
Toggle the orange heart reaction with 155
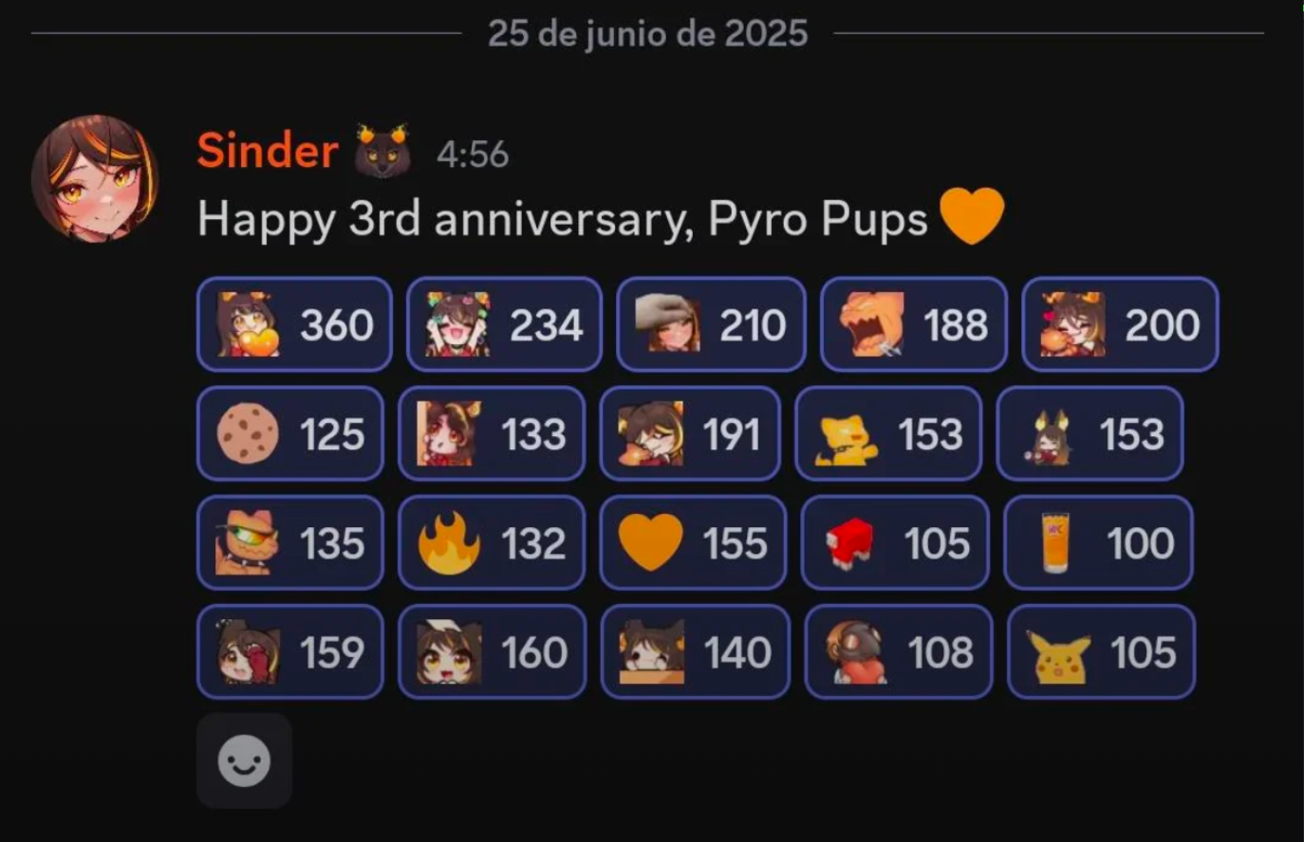(x=694, y=543)
